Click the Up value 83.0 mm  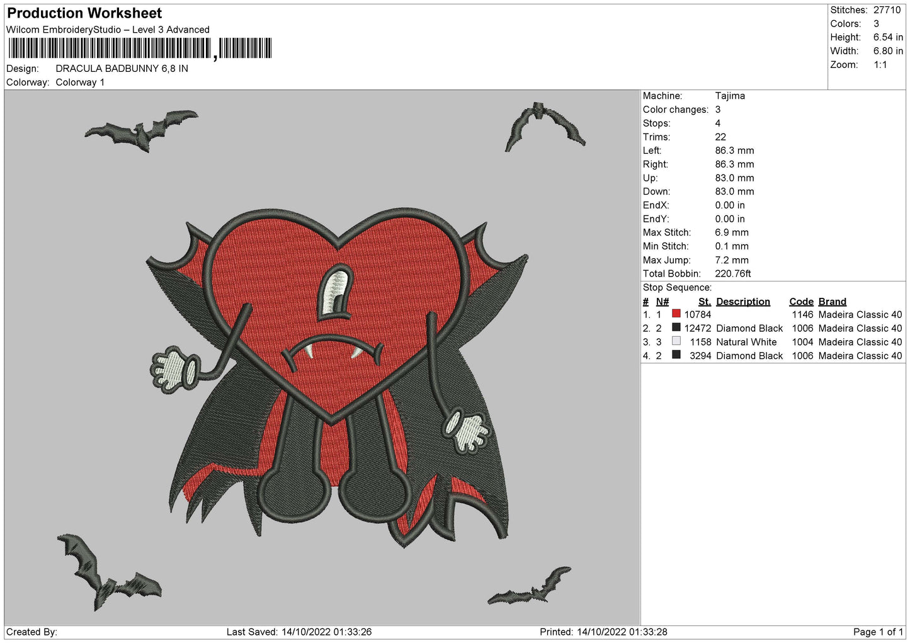point(734,178)
